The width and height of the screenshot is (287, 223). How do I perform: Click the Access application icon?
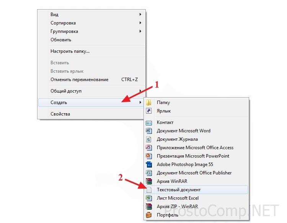coord(148,148)
